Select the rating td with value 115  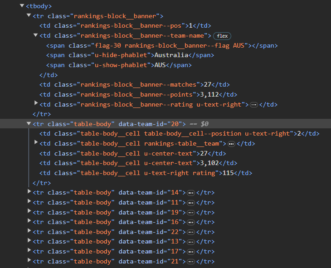coord(145,173)
